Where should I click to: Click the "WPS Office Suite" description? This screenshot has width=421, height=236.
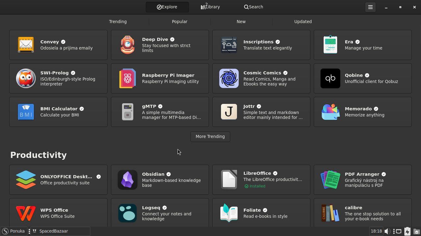pos(58,216)
